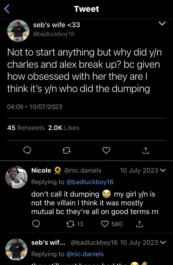View the 45 Retweets list

pyautogui.click(x=26, y=128)
